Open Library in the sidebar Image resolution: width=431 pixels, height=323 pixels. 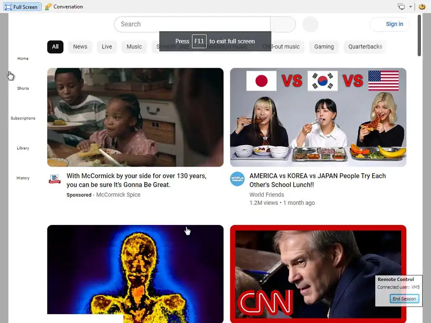point(23,148)
